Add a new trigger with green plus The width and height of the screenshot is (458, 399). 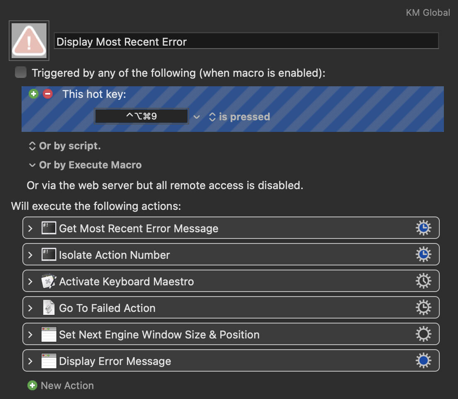(34, 94)
